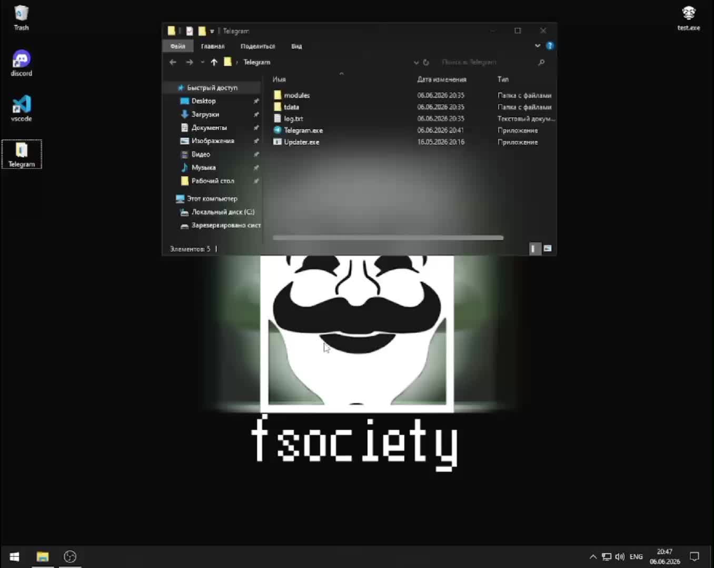This screenshot has width=714, height=568.
Task: Sort files by the Тип column header
Action: point(503,79)
